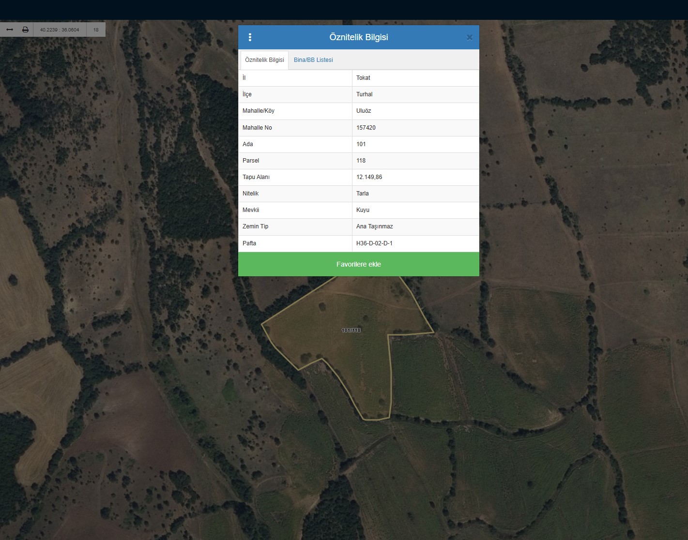Click the Mevkii value Kuyu
688x540 pixels.
(x=363, y=210)
